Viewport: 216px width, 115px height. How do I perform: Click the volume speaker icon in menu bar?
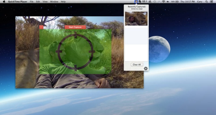[168, 2]
